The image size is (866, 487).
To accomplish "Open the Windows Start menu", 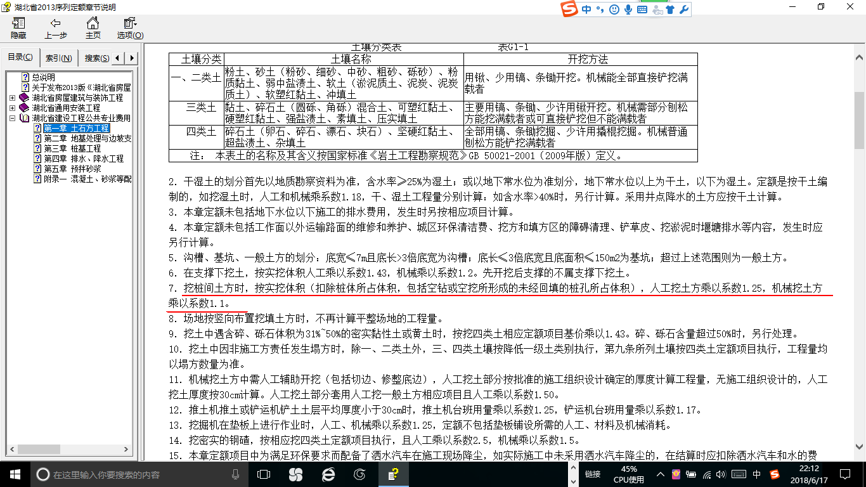I will 15,474.
